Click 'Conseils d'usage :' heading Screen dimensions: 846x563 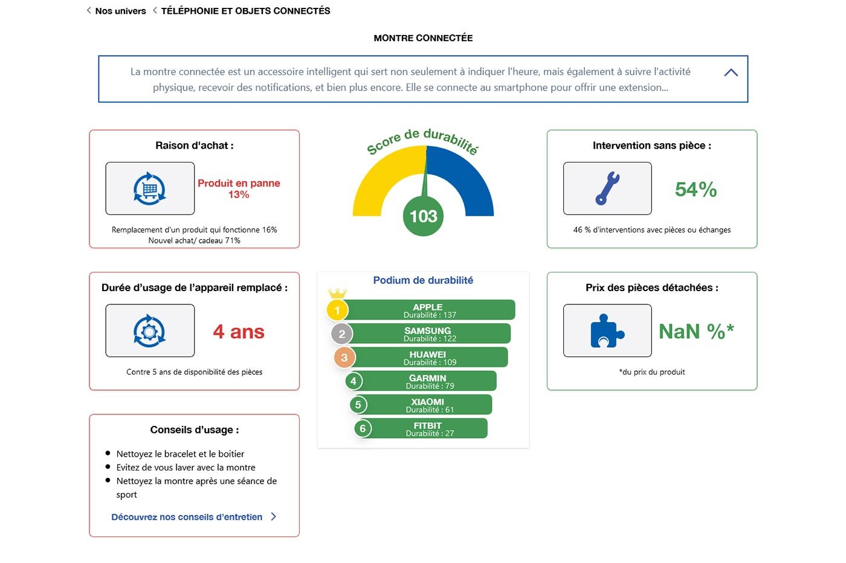[194, 430]
